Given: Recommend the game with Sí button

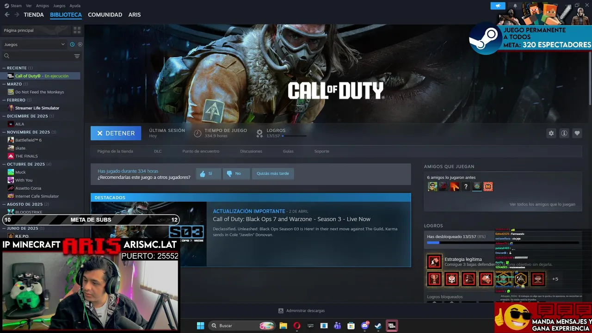Looking at the screenshot, I should pyautogui.click(x=208, y=174).
